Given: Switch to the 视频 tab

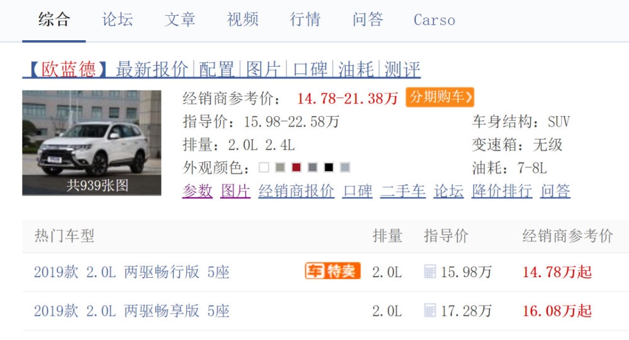Looking at the screenshot, I should [x=242, y=19].
